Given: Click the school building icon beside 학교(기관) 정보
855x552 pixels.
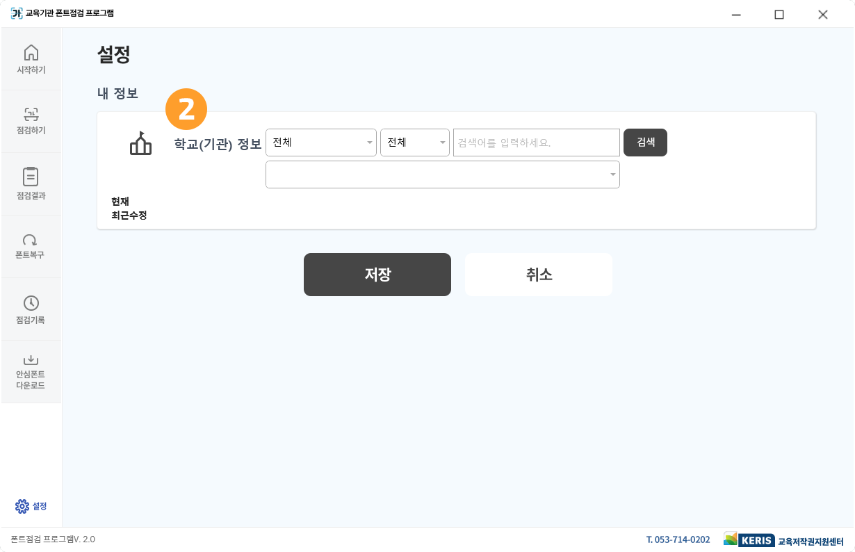Looking at the screenshot, I should 140,143.
